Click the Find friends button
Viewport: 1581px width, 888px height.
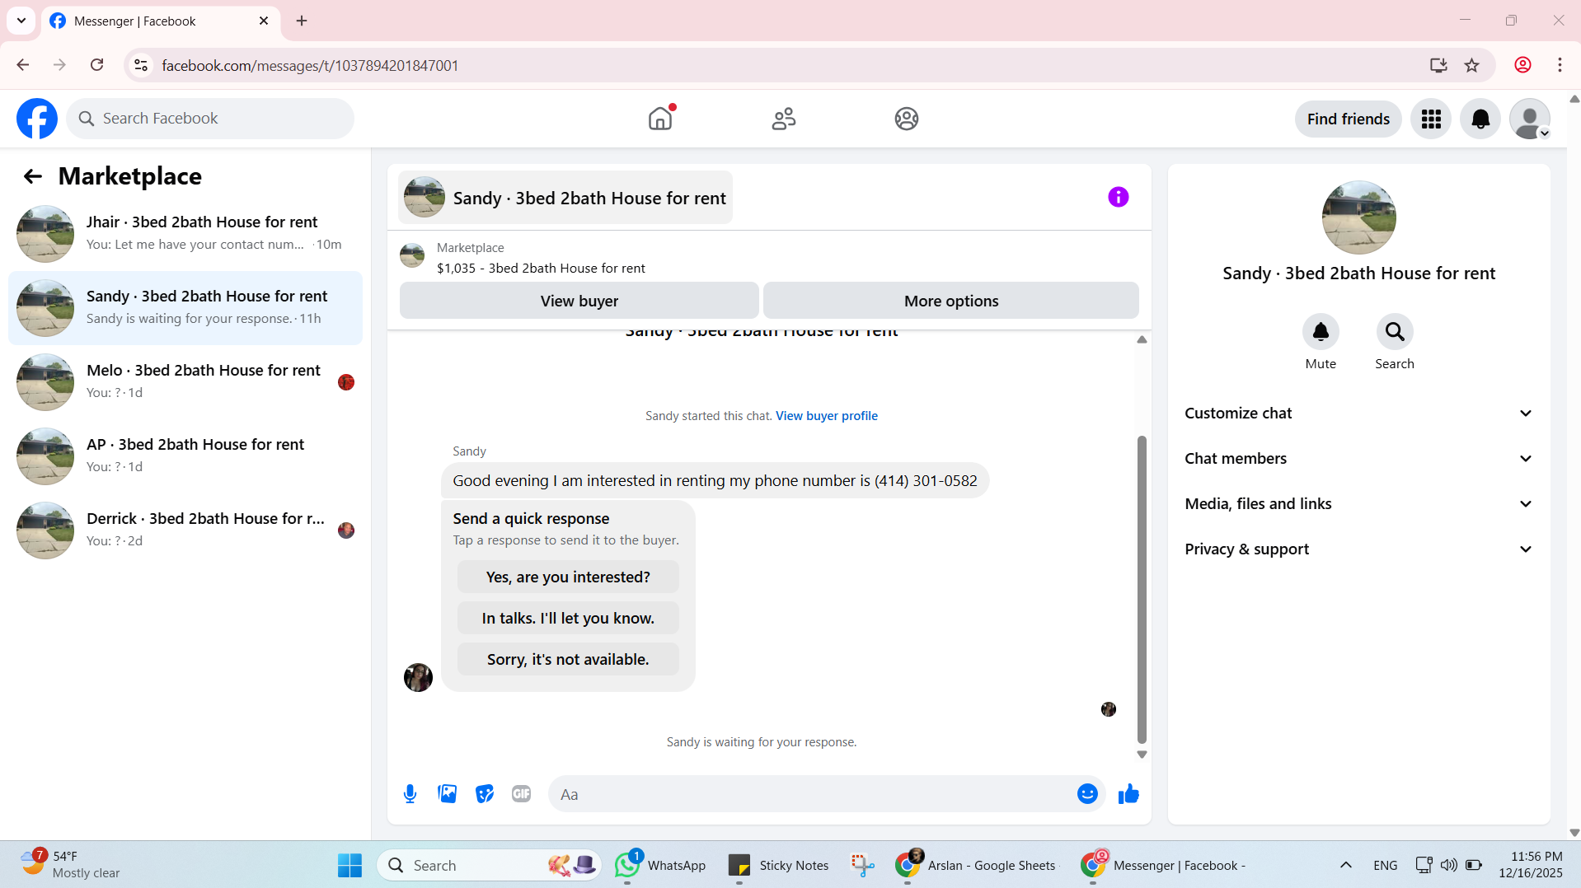coord(1349,119)
